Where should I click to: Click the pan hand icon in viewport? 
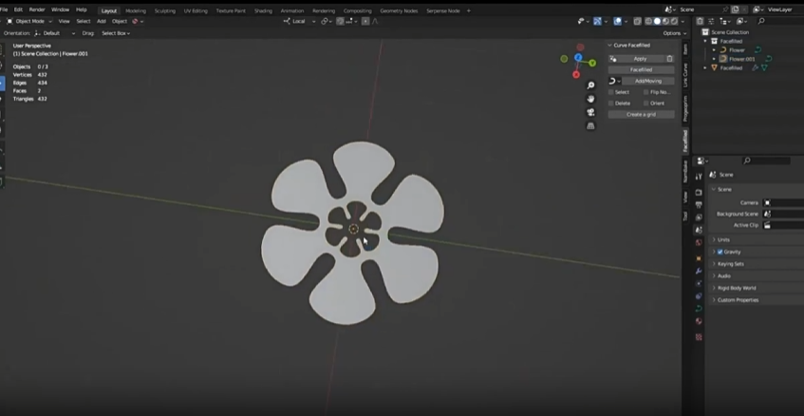click(x=590, y=99)
